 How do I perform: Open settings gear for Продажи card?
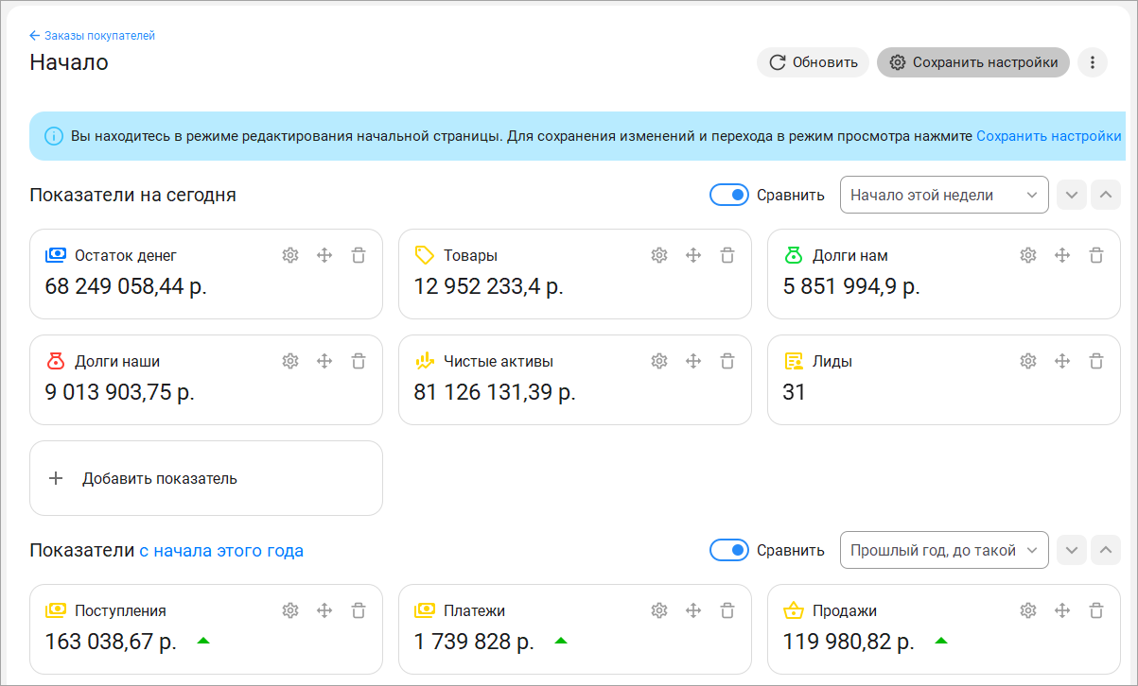[1028, 610]
